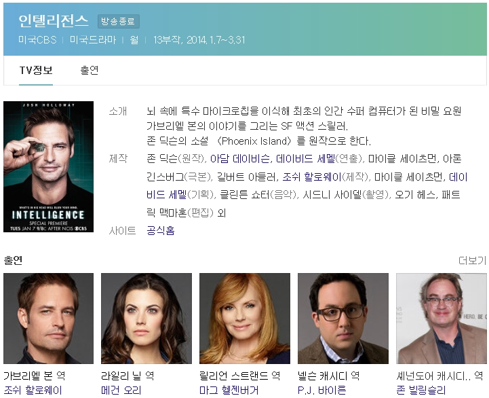
Task: Open the 마그 헬젠버거 actress link
Action: pyautogui.click(x=229, y=391)
